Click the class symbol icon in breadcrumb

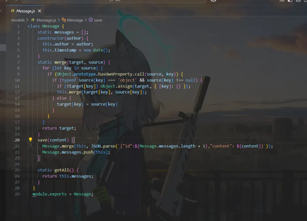(x=64, y=20)
